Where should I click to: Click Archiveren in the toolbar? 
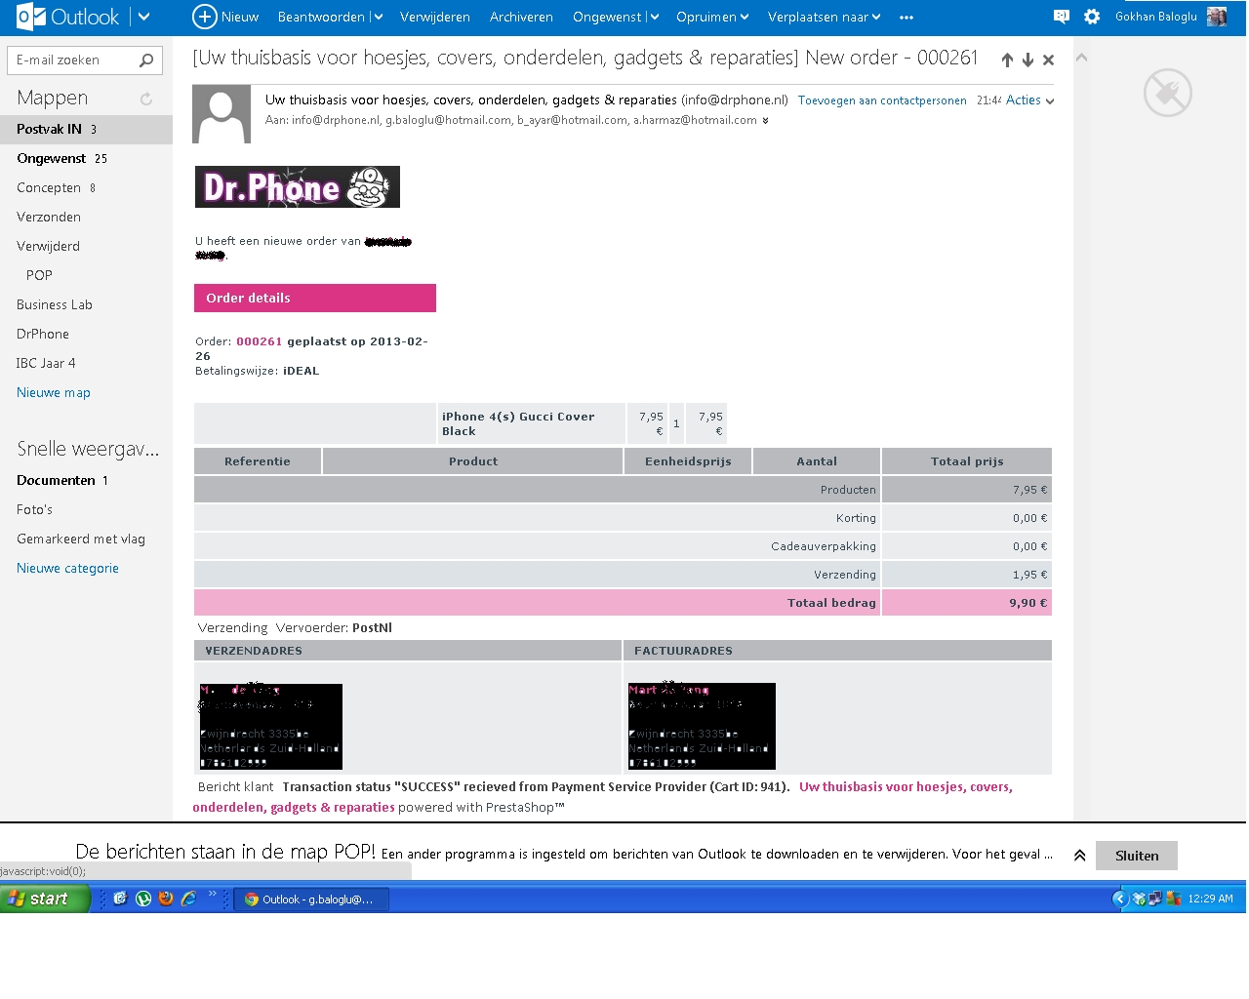pyautogui.click(x=521, y=18)
